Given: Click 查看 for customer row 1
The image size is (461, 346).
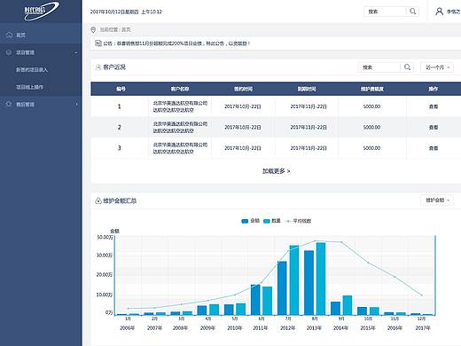Looking at the screenshot, I should click(434, 106).
